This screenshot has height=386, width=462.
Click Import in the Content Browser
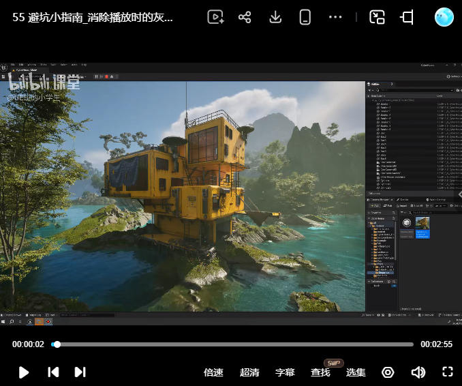pyautogui.click(x=401, y=205)
